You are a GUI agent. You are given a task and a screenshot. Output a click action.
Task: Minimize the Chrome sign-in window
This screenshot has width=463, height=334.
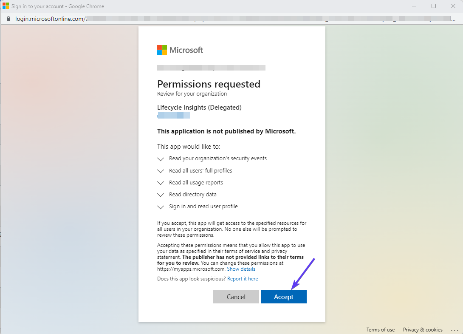pyautogui.click(x=414, y=6)
